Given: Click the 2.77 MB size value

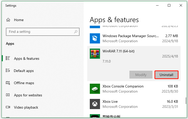Looking at the screenshot, I should [172, 36].
